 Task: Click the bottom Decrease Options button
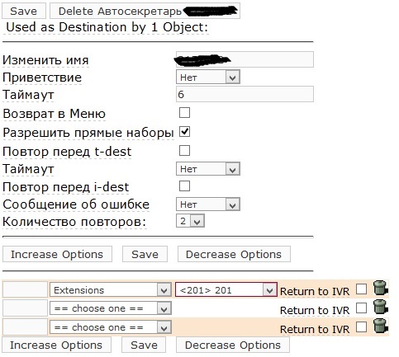coord(233,345)
